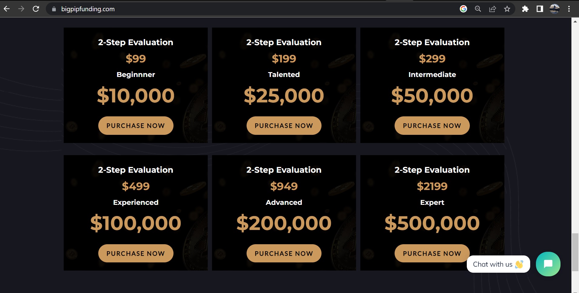Toggle the browser side panel
579x293 pixels.
(540, 9)
